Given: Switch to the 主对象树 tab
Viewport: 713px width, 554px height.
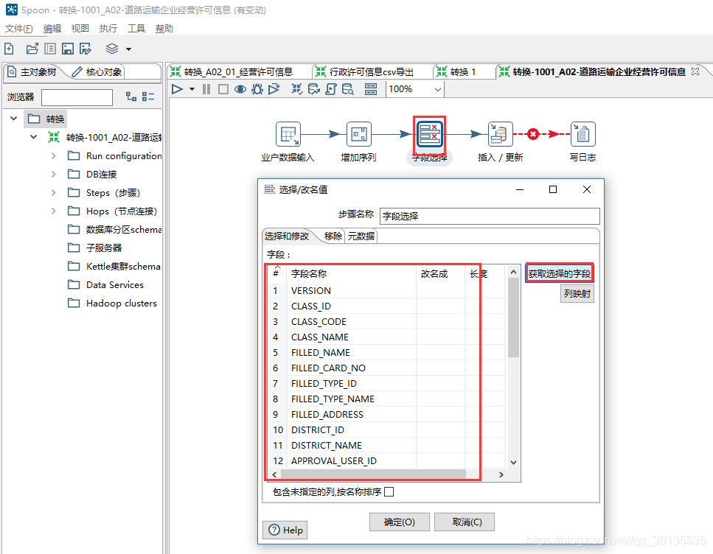Looking at the screenshot, I should pos(32,71).
